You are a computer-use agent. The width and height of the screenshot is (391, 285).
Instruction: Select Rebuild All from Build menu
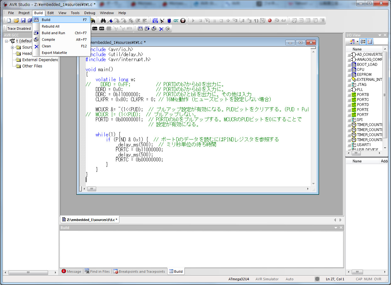(x=62, y=26)
